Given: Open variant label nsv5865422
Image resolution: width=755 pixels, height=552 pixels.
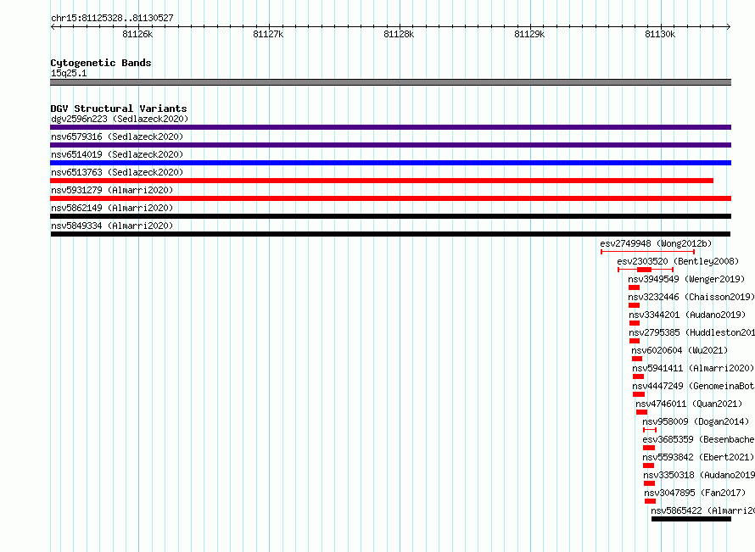Looking at the screenshot, I should [x=703, y=510].
